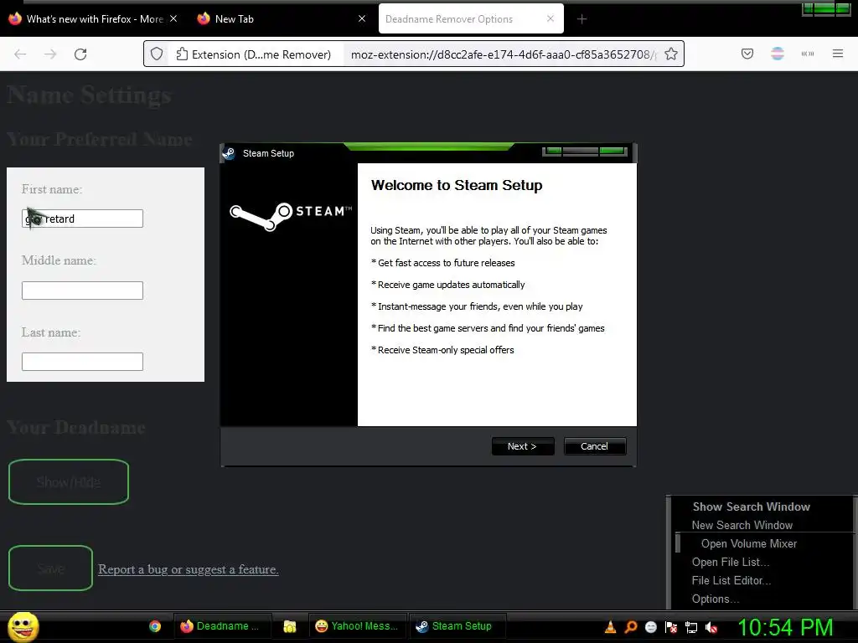Screen dimensions: 858x643
Task: Open "Report a bug or suggest a feature" link
Action: click(189, 569)
